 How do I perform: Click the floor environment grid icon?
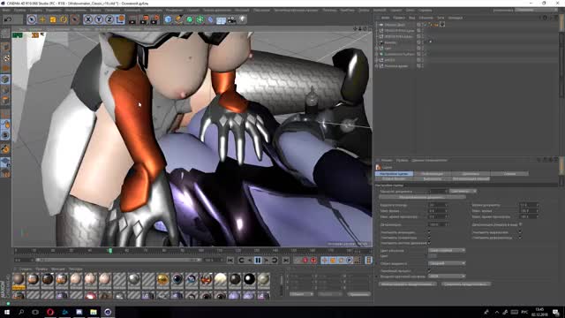coord(221,19)
